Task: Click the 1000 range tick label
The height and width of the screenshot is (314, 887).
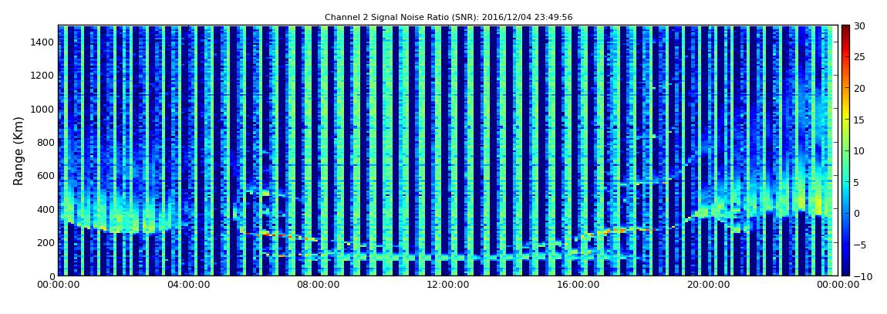Action: point(43,109)
